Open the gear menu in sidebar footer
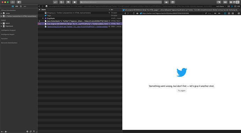Image resolution: width=241 pixels, height=133 pixels. click(x=6, y=132)
